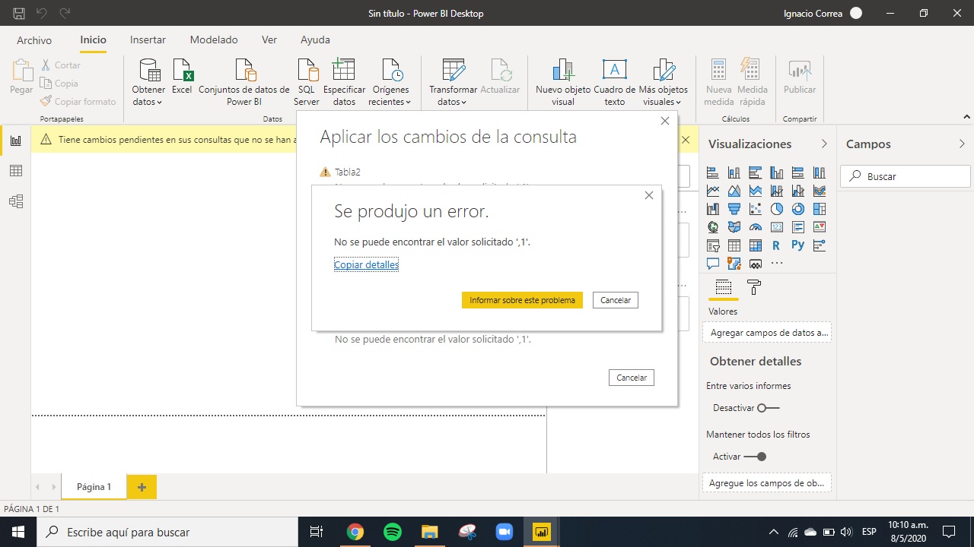
Task: Select the donut chart visual
Action: [x=798, y=209]
